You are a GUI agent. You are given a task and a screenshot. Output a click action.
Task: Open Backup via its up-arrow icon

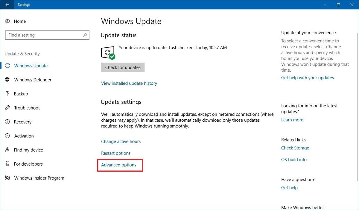(x=7, y=94)
